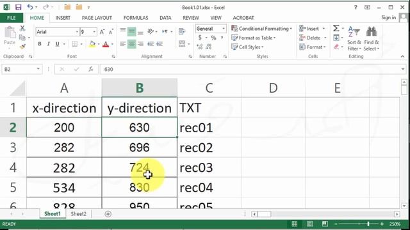Open the Arial font name dropdown

coord(77,32)
